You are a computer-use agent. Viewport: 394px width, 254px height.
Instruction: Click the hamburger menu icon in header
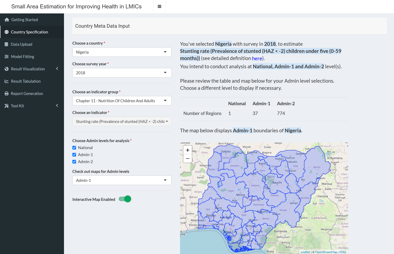[x=159, y=7]
